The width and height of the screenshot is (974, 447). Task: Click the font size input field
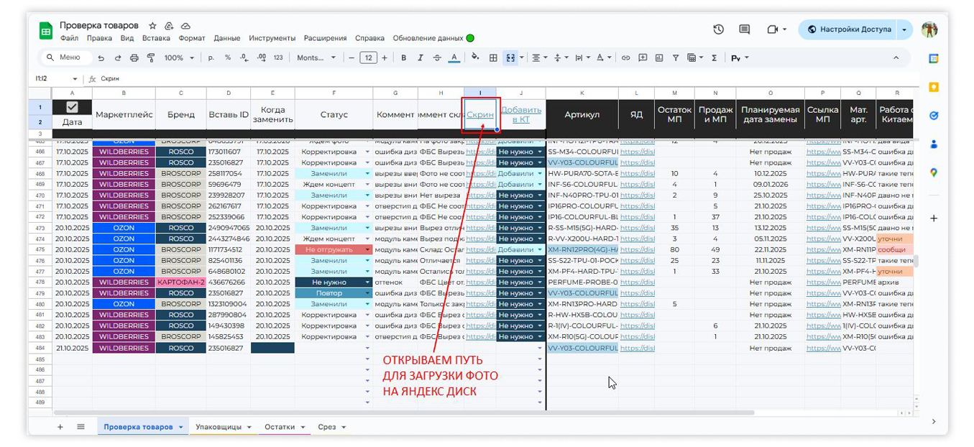(368, 58)
